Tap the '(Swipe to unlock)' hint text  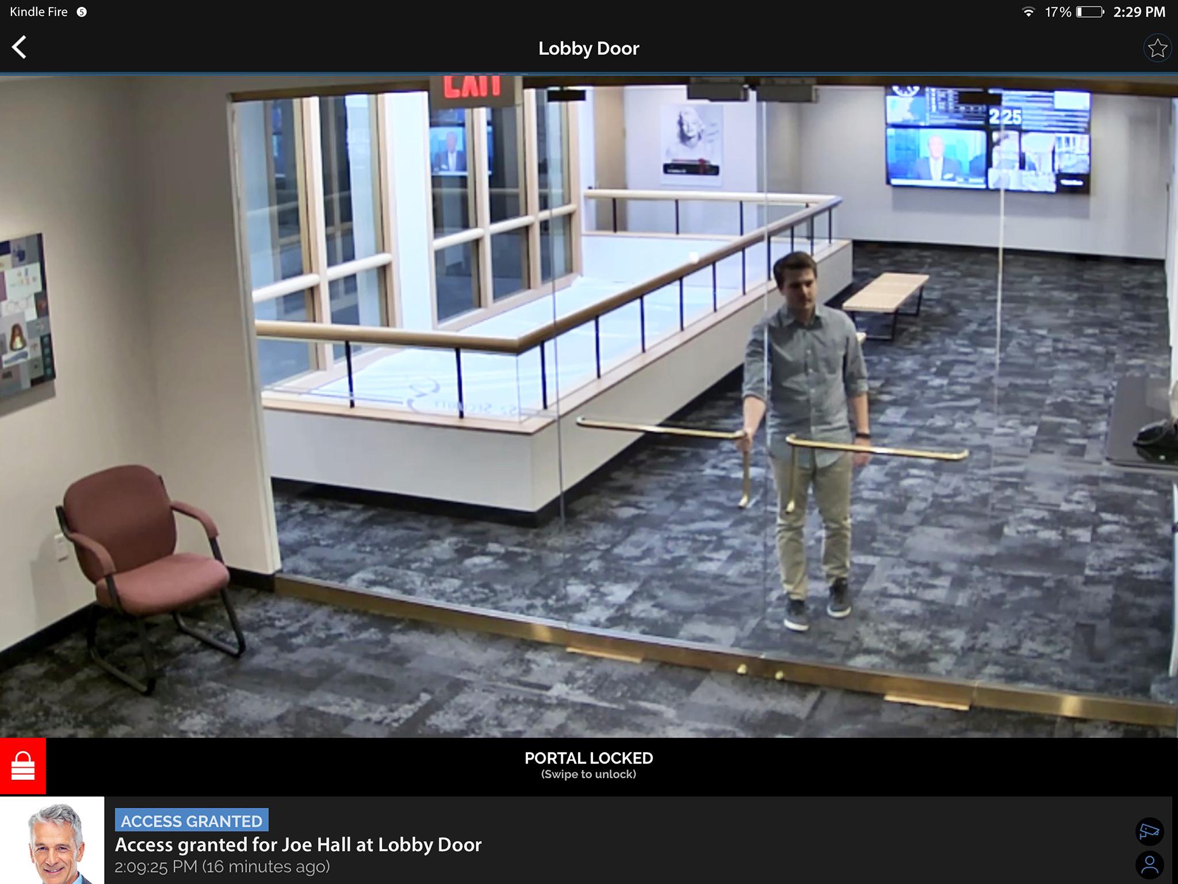588,775
